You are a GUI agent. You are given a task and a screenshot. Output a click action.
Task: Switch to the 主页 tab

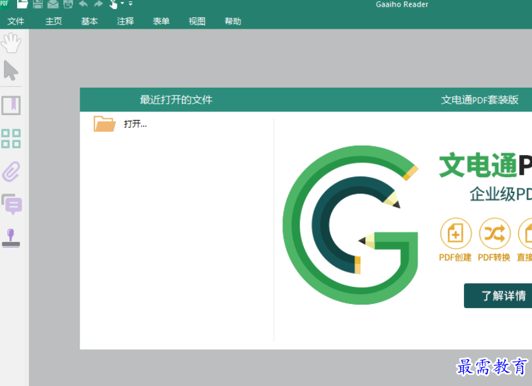[x=53, y=21]
